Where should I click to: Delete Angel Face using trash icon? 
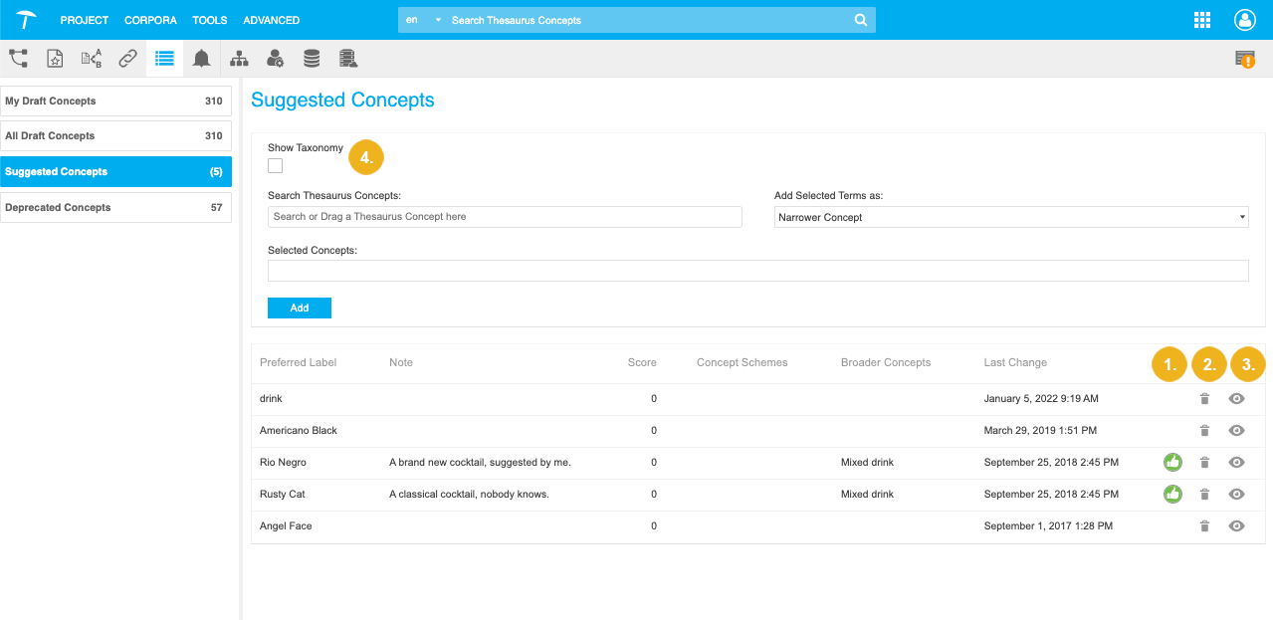tap(1204, 526)
